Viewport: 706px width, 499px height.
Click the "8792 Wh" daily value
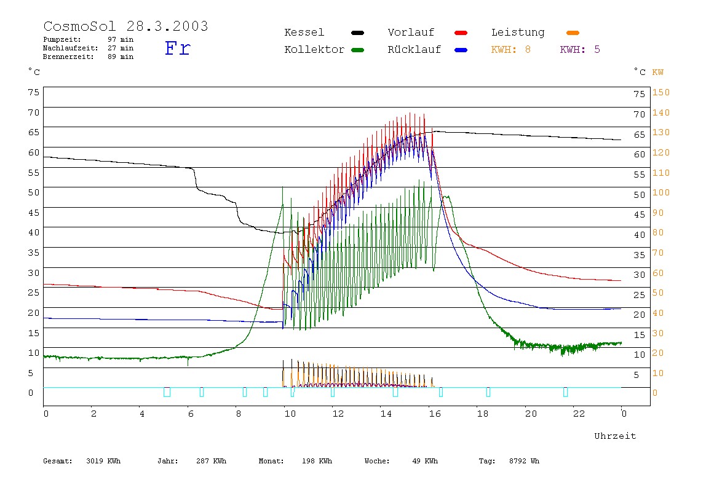click(x=524, y=461)
